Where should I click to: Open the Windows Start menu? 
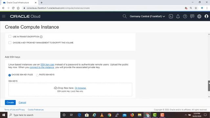pyautogui.click(x=4, y=115)
